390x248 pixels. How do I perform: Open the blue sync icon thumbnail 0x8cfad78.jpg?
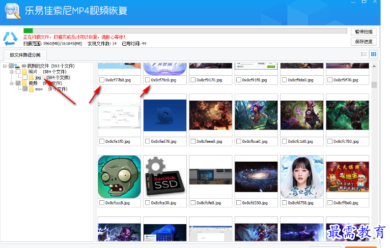click(165, 115)
